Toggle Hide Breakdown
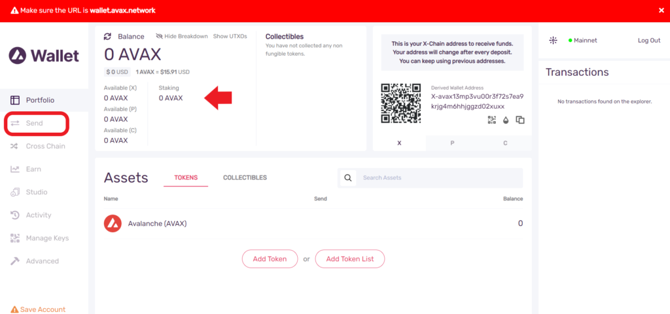The image size is (670, 314). coord(182,37)
